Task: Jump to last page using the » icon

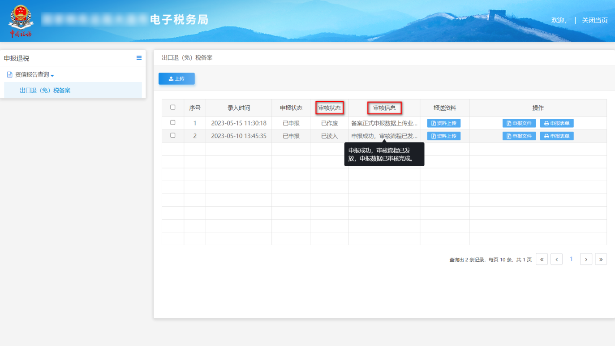Action: click(x=601, y=259)
